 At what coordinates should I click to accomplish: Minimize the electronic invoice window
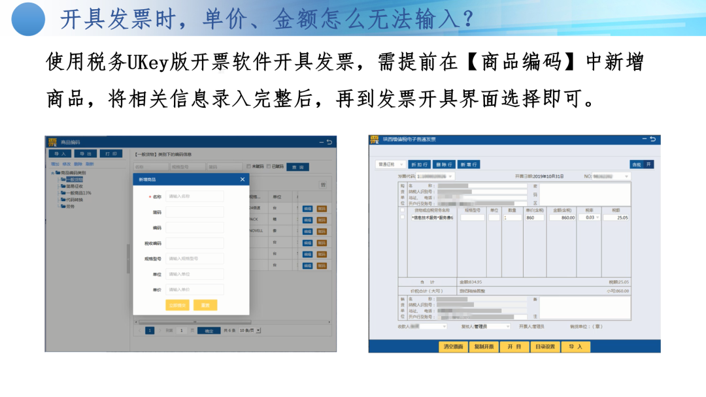coord(645,139)
